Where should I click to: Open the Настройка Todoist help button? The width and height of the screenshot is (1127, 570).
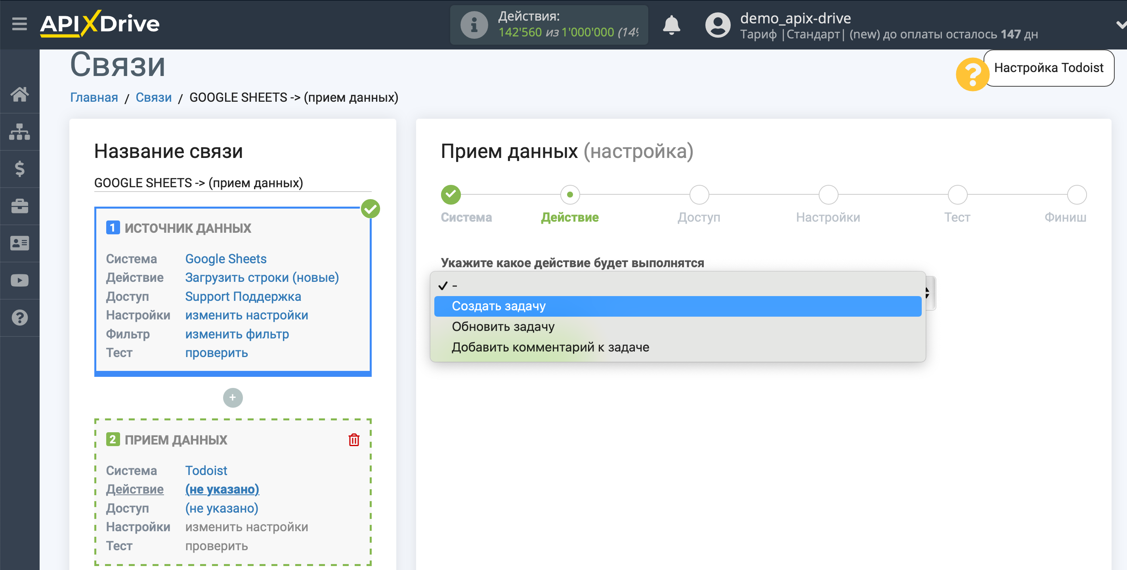tap(1048, 68)
